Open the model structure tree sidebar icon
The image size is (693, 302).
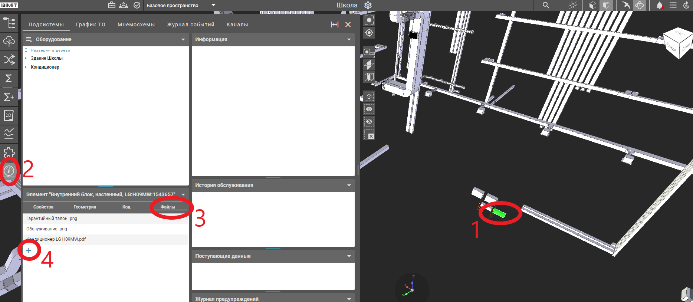pos(9,23)
